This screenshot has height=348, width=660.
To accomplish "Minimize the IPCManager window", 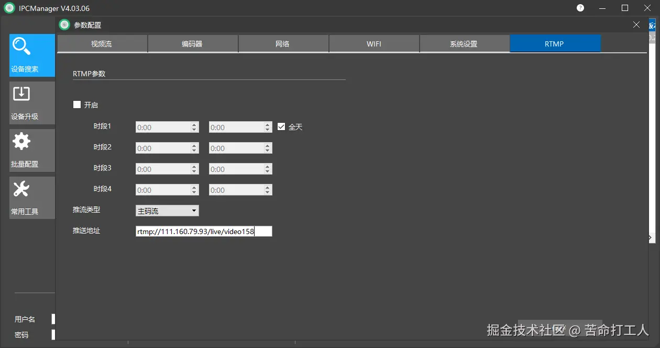I will pos(602,8).
